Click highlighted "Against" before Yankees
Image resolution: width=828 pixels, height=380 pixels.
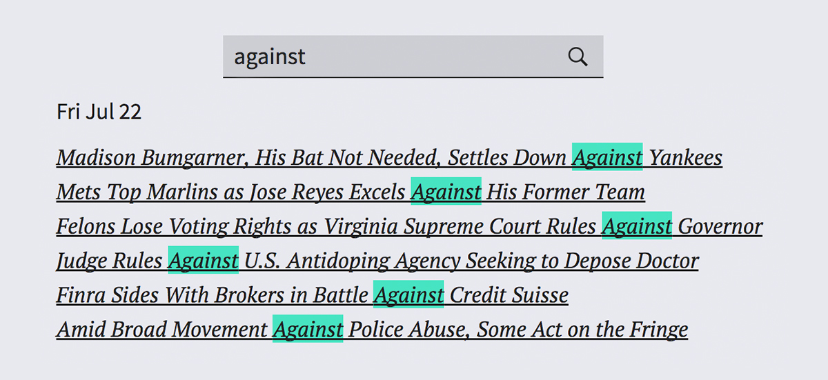[607, 158]
